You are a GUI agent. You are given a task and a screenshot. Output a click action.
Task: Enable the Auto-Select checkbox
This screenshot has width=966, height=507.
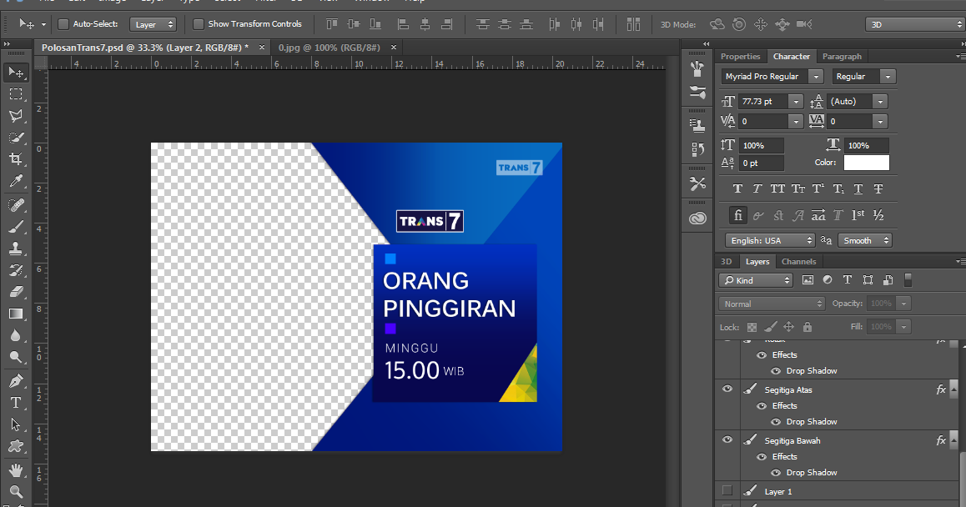63,24
